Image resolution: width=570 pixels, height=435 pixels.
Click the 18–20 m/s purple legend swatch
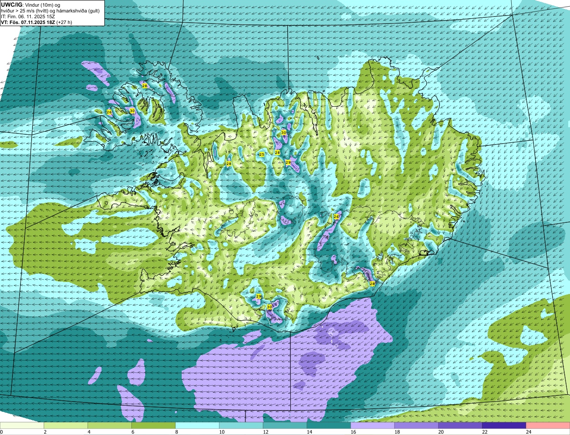416,425
